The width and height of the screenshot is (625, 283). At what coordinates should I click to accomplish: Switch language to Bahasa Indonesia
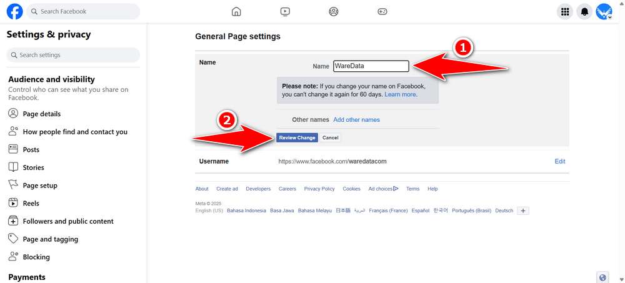click(246, 211)
